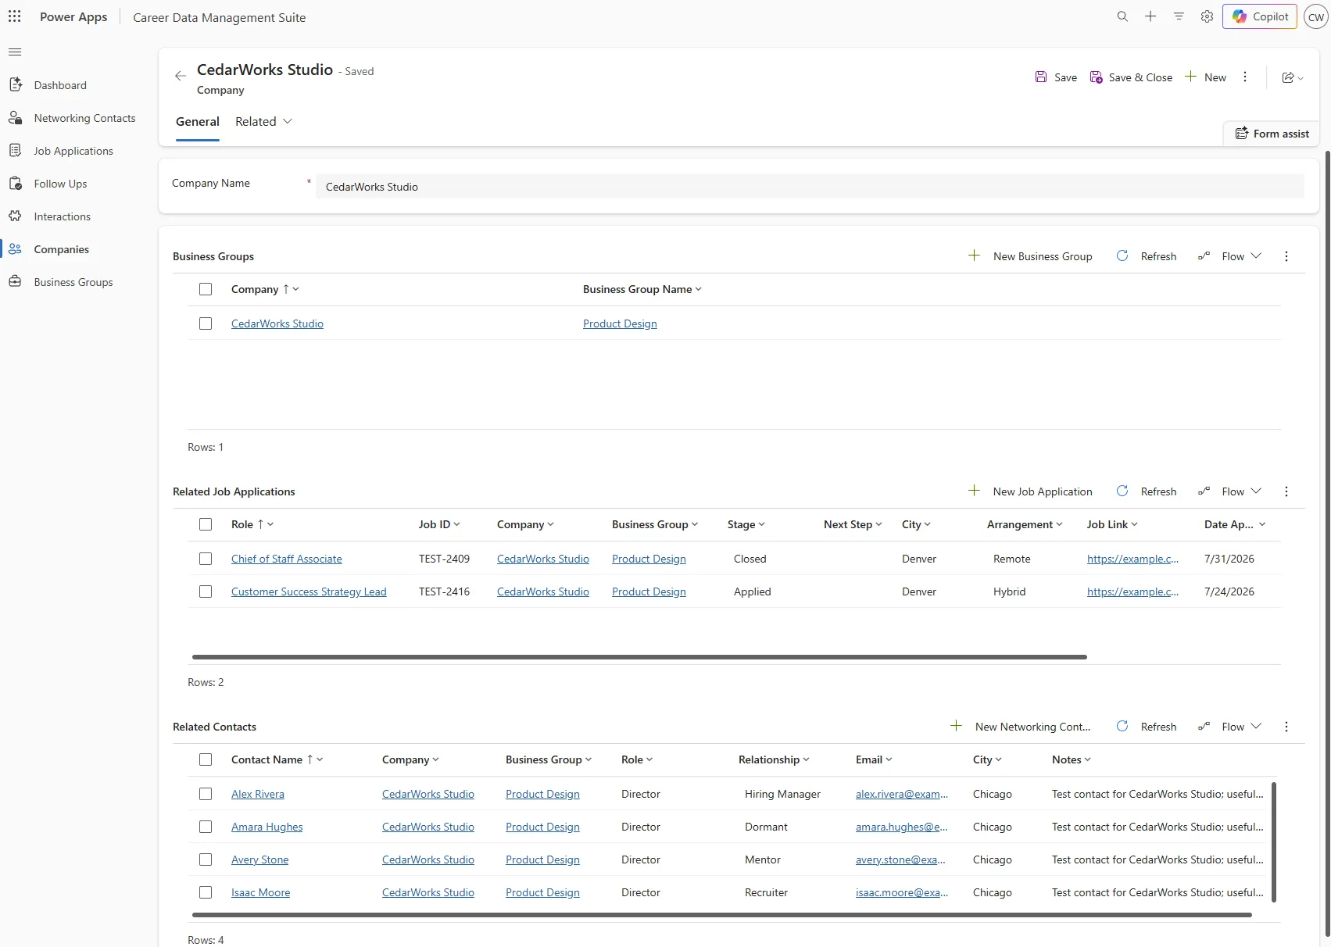
Task: Create a New company record
Action: (1205, 77)
